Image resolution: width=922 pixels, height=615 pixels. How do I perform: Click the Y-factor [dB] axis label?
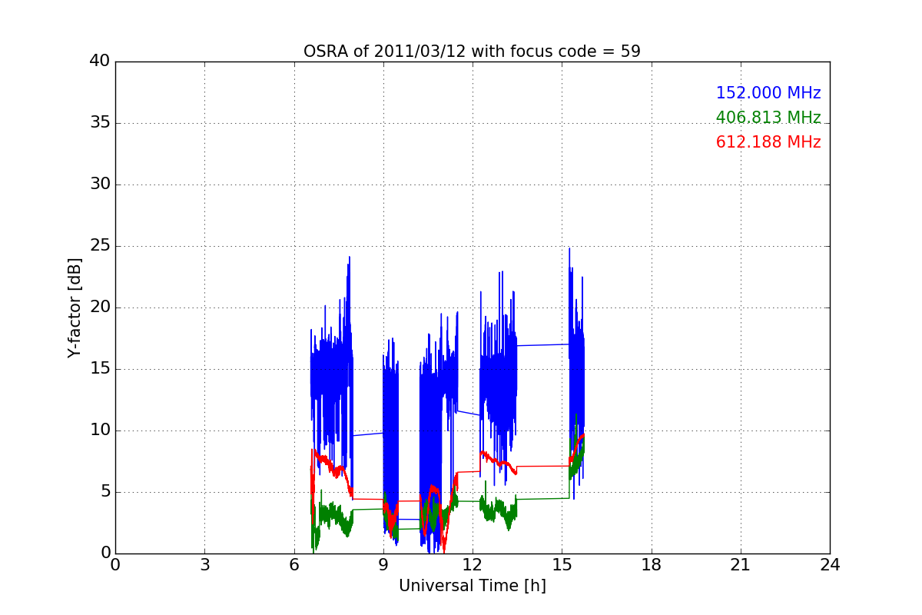click(74, 307)
